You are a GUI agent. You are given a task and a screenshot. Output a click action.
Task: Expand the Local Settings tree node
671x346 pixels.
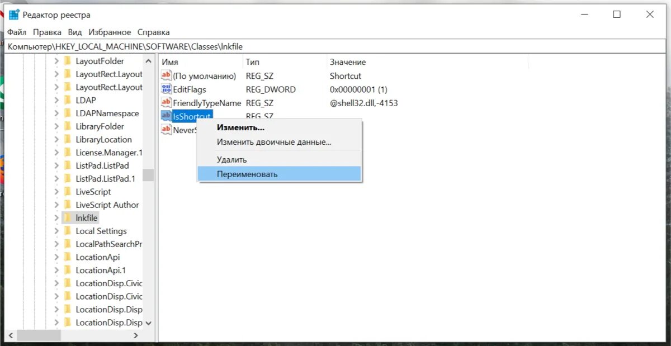click(x=56, y=231)
